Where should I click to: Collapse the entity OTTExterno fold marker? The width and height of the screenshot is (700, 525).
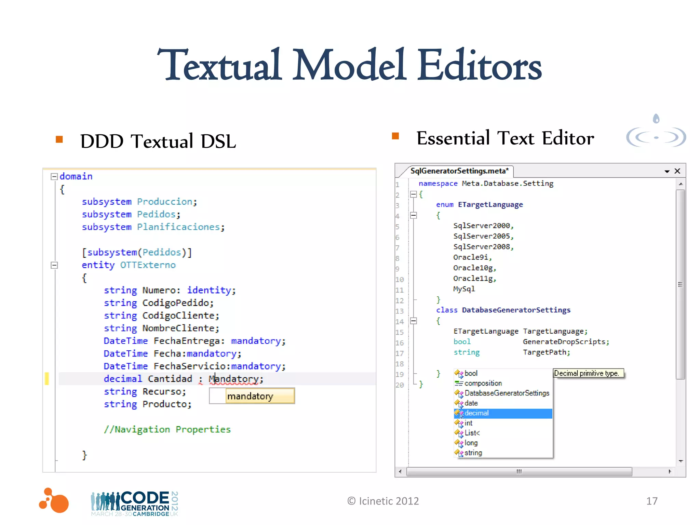point(54,265)
